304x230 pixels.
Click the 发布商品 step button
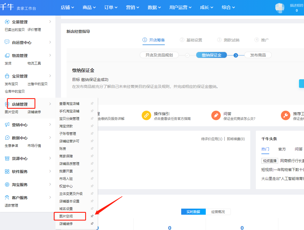[258, 55]
